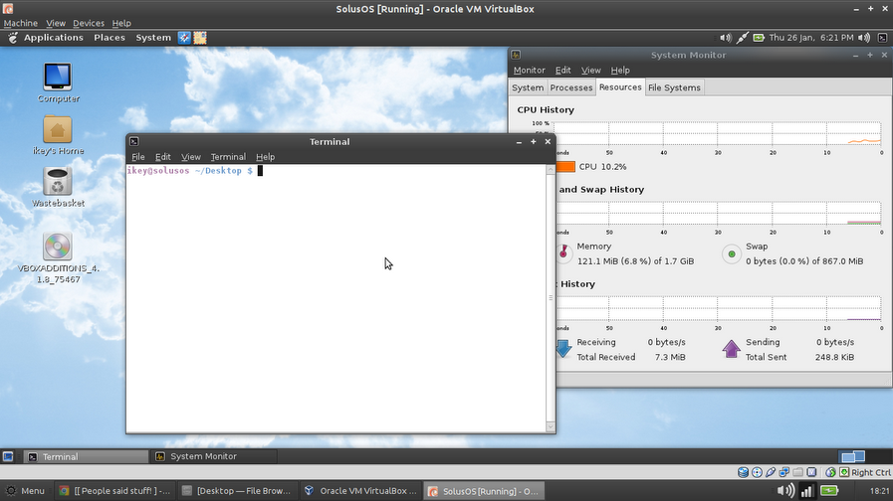The width and height of the screenshot is (893, 501).
Task: Open the VBOXADDITIONS disc icon
Action: tap(58, 247)
